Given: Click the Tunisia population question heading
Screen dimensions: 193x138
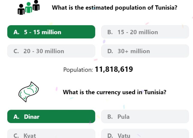Looking at the screenshot, I should pyautogui.click(x=115, y=8).
